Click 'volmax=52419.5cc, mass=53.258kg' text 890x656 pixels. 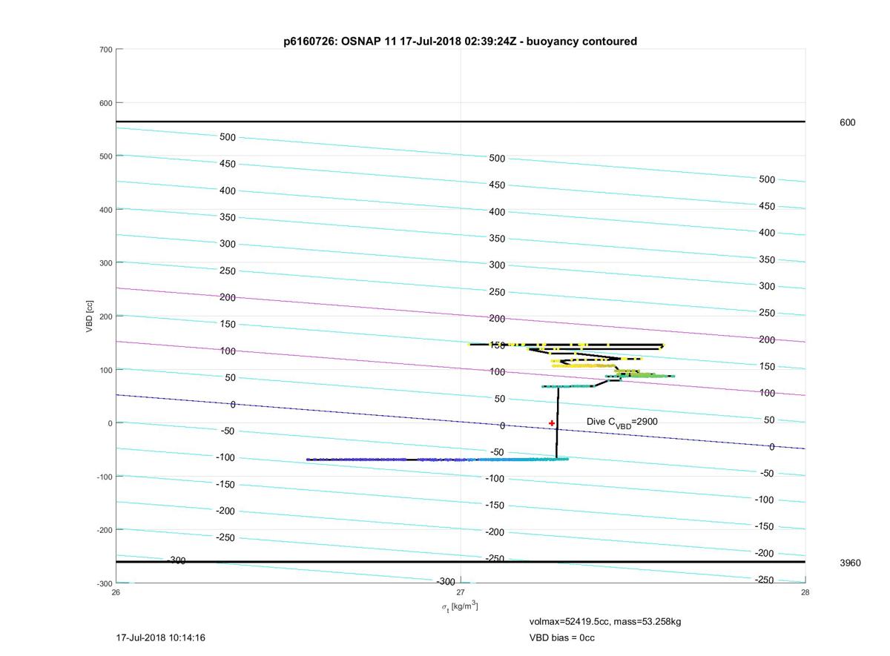click(604, 621)
